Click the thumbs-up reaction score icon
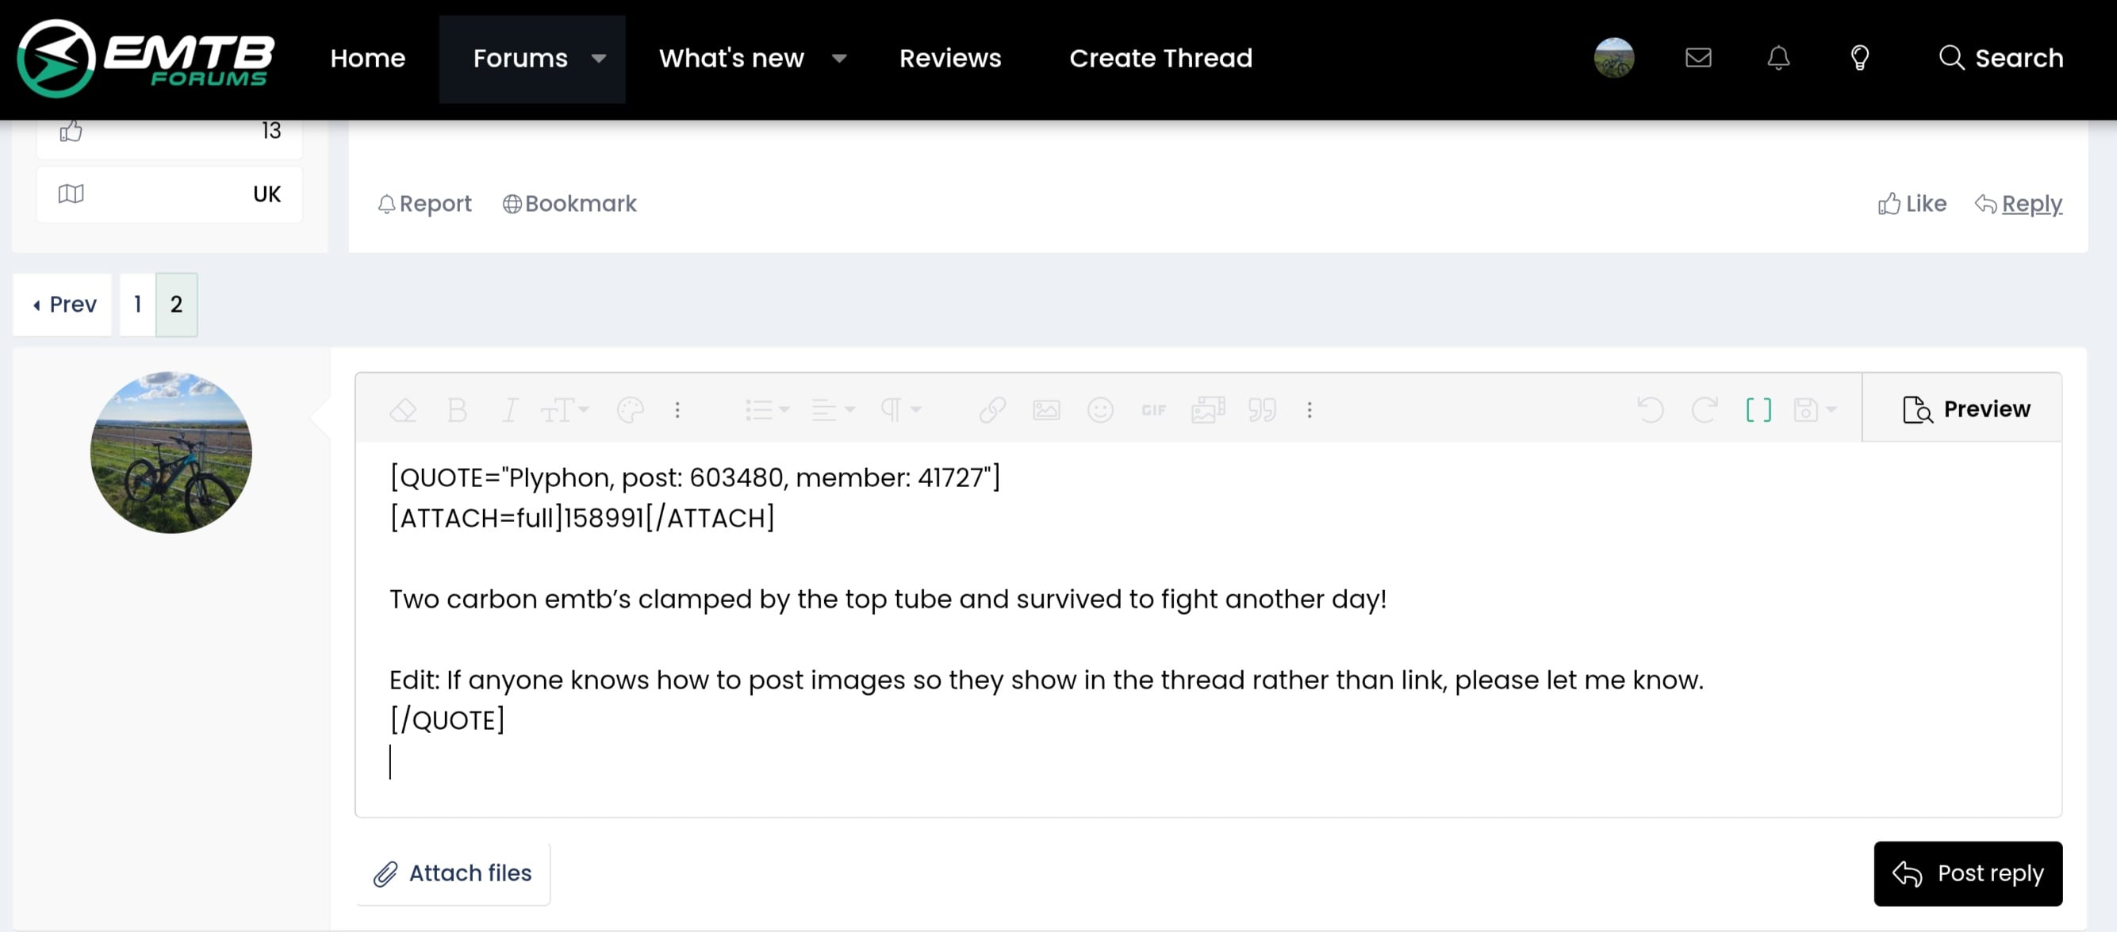Viewport: 2117px width, 932px height. (x=71, y=130)
